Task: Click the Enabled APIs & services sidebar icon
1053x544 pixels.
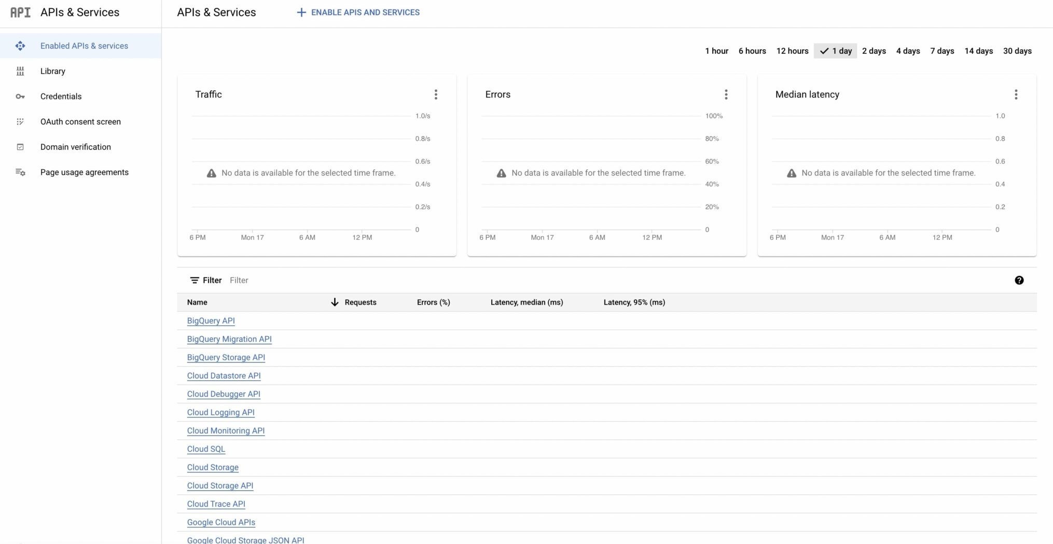Action: point(20,46)
